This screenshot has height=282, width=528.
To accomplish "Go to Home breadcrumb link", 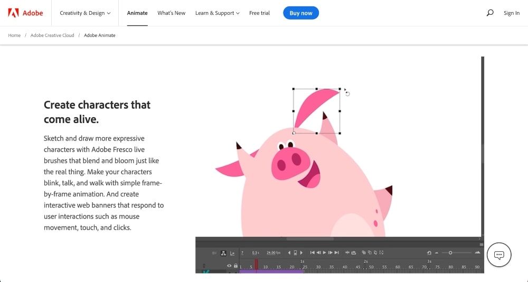I will click(x=14, y=35).
